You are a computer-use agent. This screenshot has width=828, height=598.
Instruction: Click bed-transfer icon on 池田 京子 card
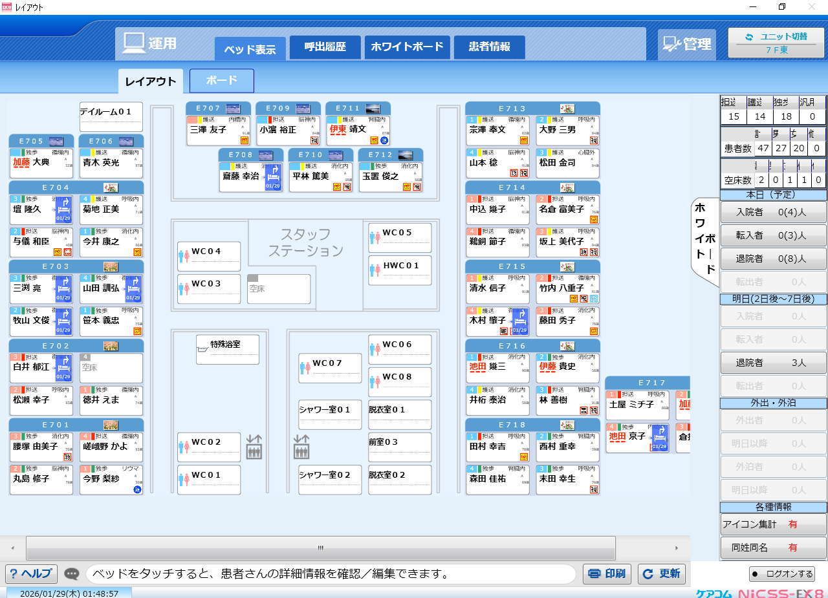[659, 438]
